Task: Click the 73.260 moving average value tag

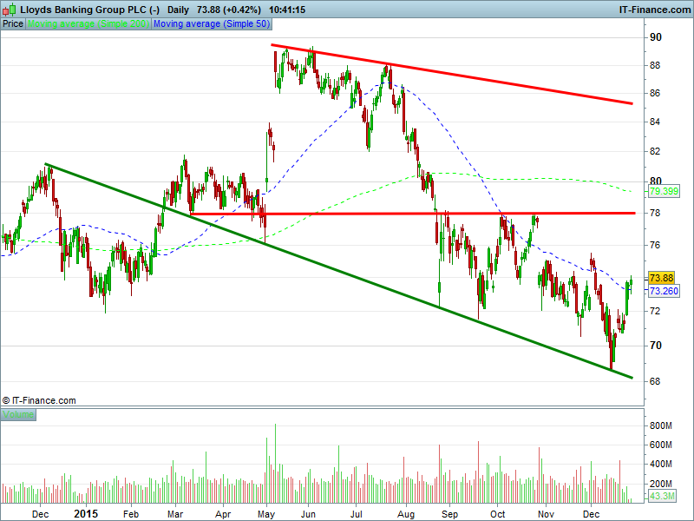Action: [664, 291]
